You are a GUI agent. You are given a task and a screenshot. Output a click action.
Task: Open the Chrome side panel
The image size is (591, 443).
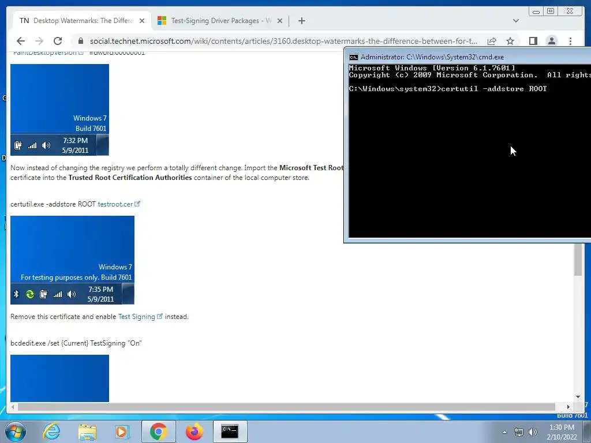pyautogui.click(x=533, y=41)
